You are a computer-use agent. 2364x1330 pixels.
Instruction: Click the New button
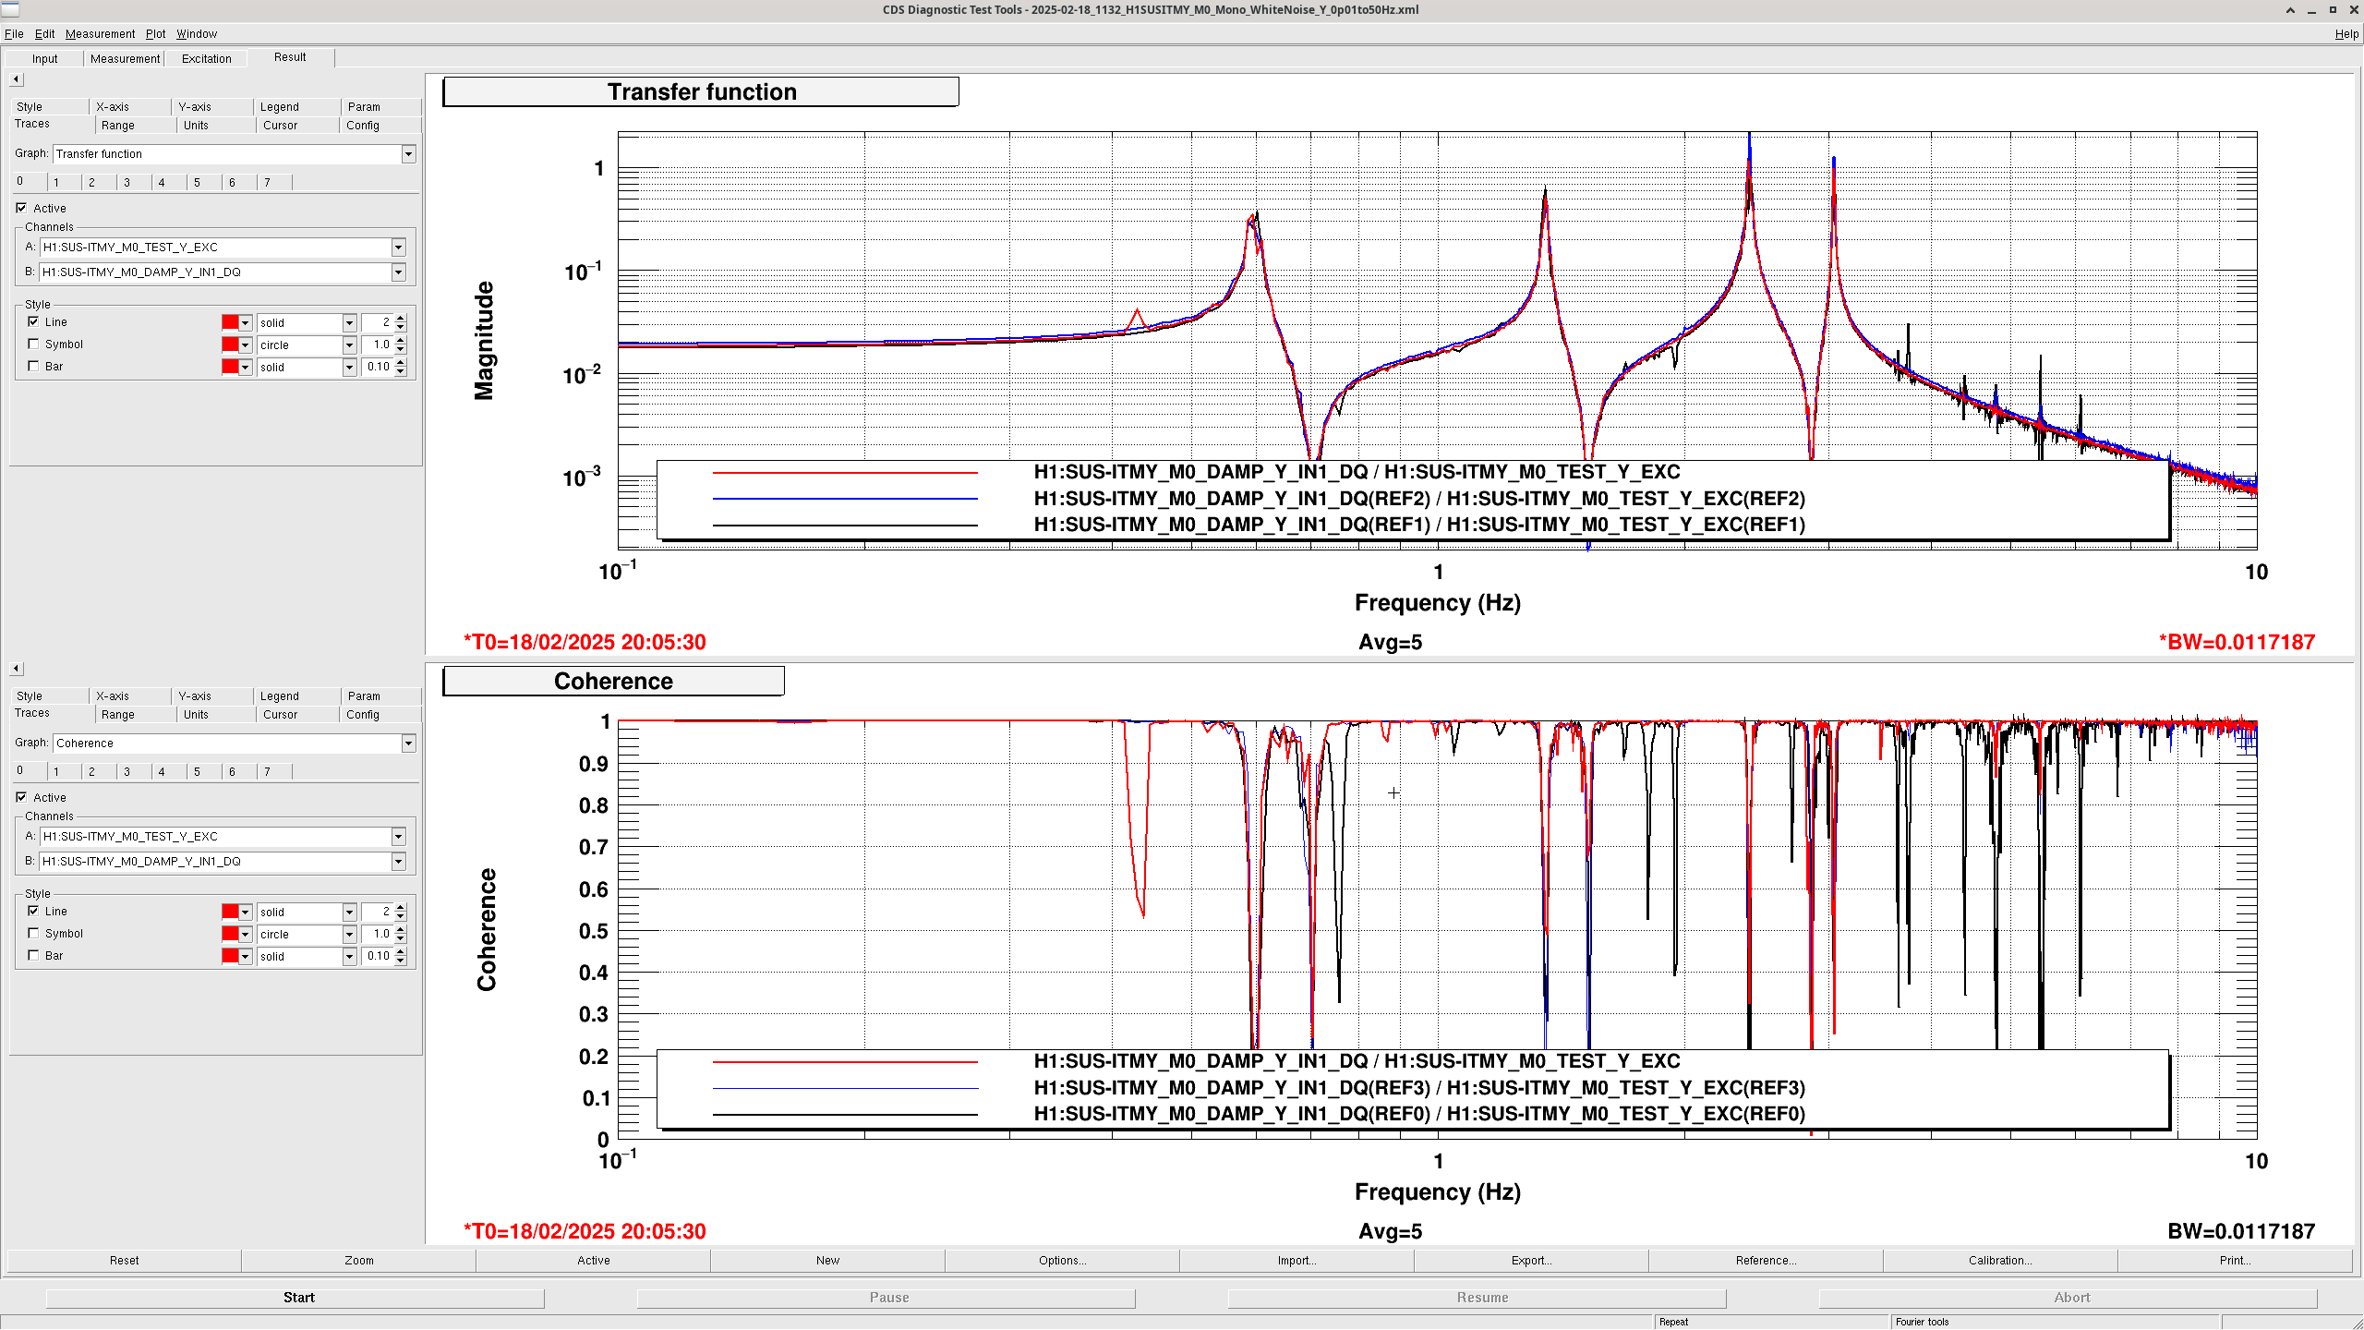coord(827,1261)
